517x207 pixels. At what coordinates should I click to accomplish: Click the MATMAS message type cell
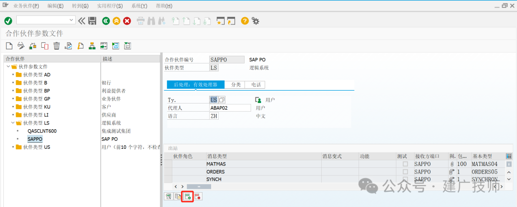263,164
